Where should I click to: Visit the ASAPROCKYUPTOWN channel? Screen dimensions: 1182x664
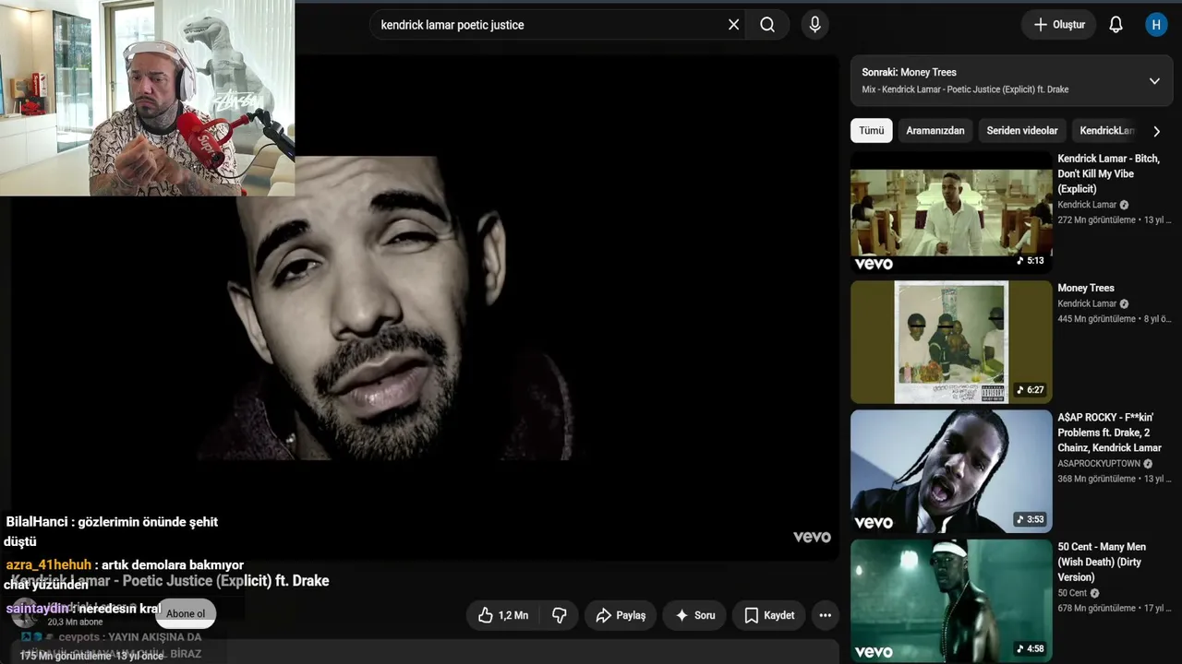pyautogui.click(x=1099, y=464)
